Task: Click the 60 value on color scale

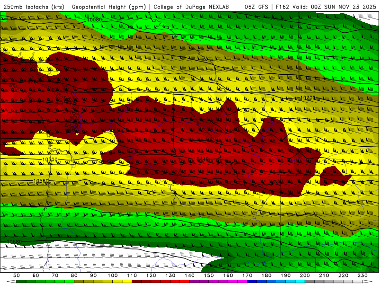Action: pyautogui.click(x=36, y=275)
